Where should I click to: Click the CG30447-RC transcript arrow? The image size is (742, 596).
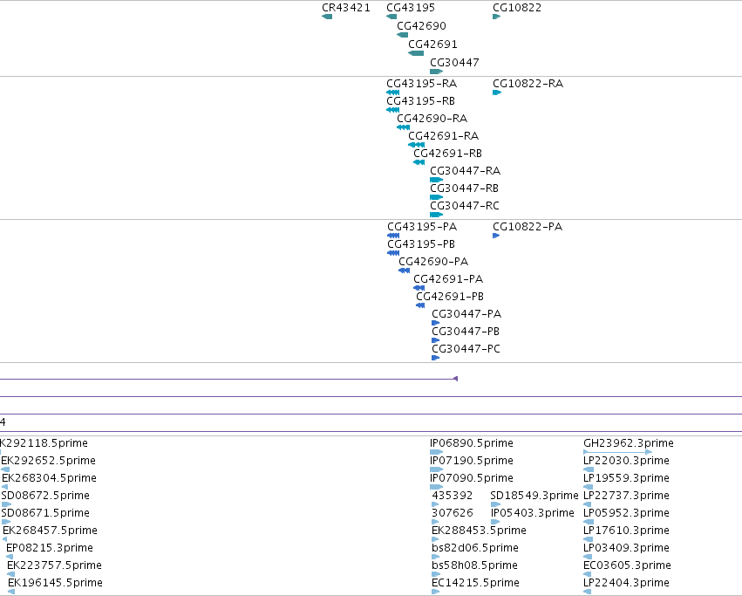pyautogui.click(x=436, y=215)
